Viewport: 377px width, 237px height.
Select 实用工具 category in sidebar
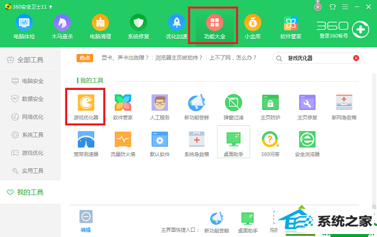30,171
